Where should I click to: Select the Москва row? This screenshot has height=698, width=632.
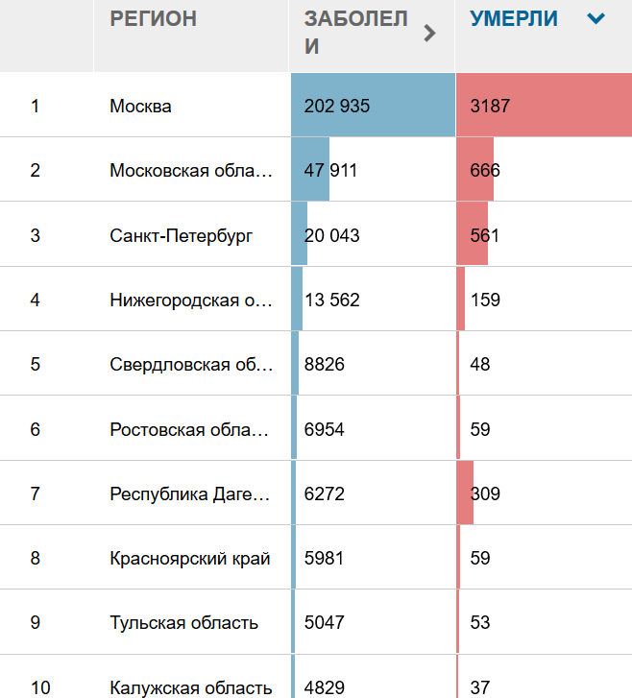pyautogui.click(x=316, y=106)
